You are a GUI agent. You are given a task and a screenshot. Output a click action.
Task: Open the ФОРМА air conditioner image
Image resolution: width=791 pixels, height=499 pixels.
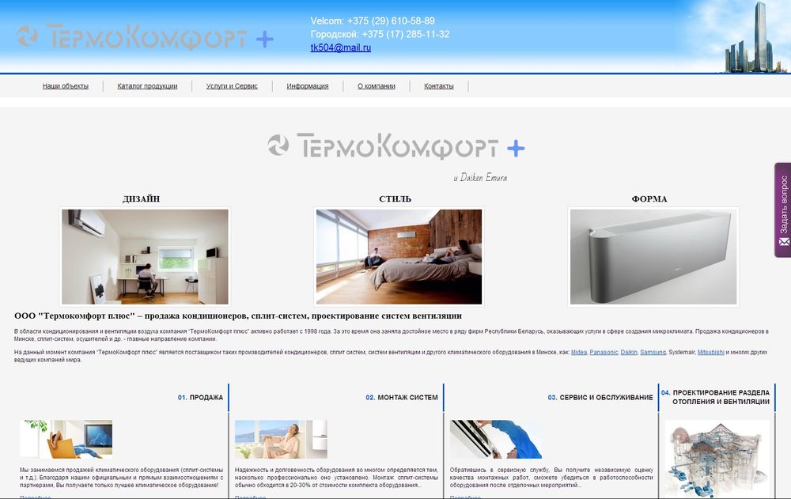[x=653, y=257]
